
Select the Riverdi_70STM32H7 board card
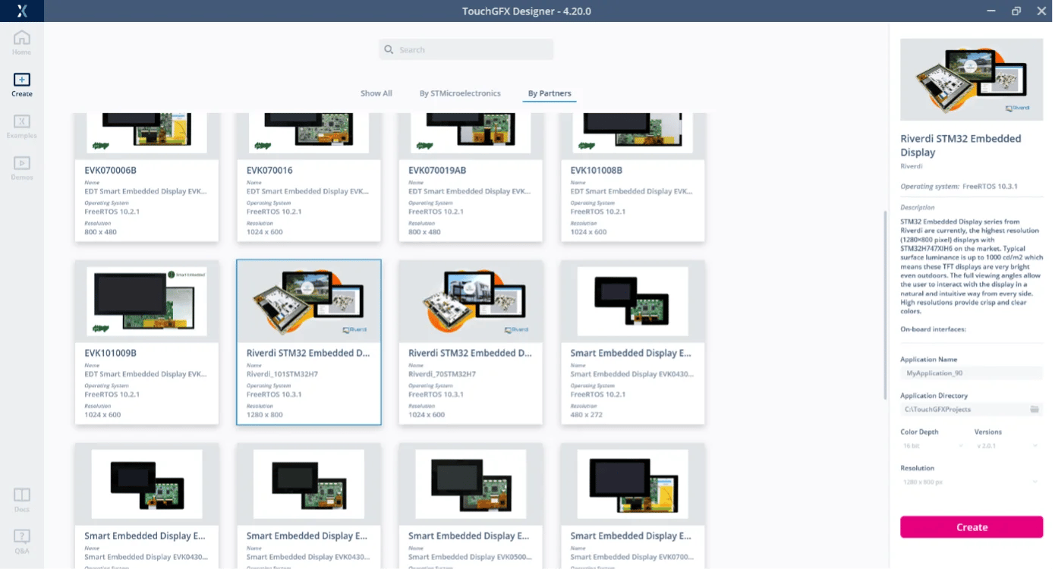click(x=471, y=342)
